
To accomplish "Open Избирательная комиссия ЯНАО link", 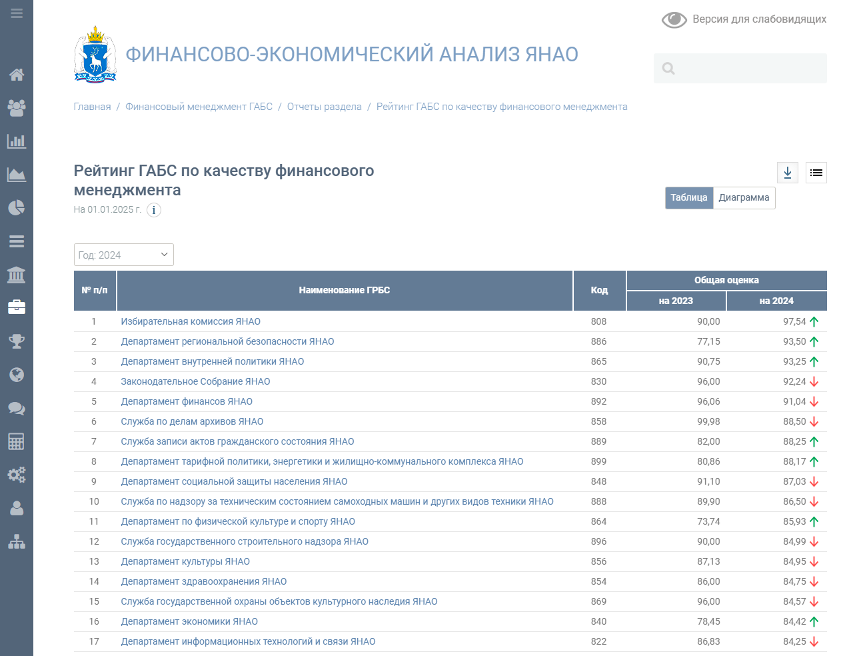I will click(191, 321).
